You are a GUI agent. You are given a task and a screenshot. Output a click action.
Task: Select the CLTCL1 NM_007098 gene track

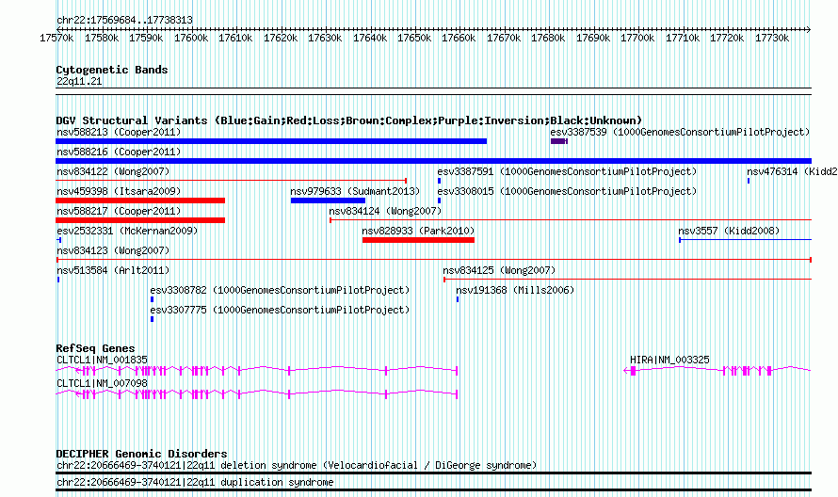point(256,394)
